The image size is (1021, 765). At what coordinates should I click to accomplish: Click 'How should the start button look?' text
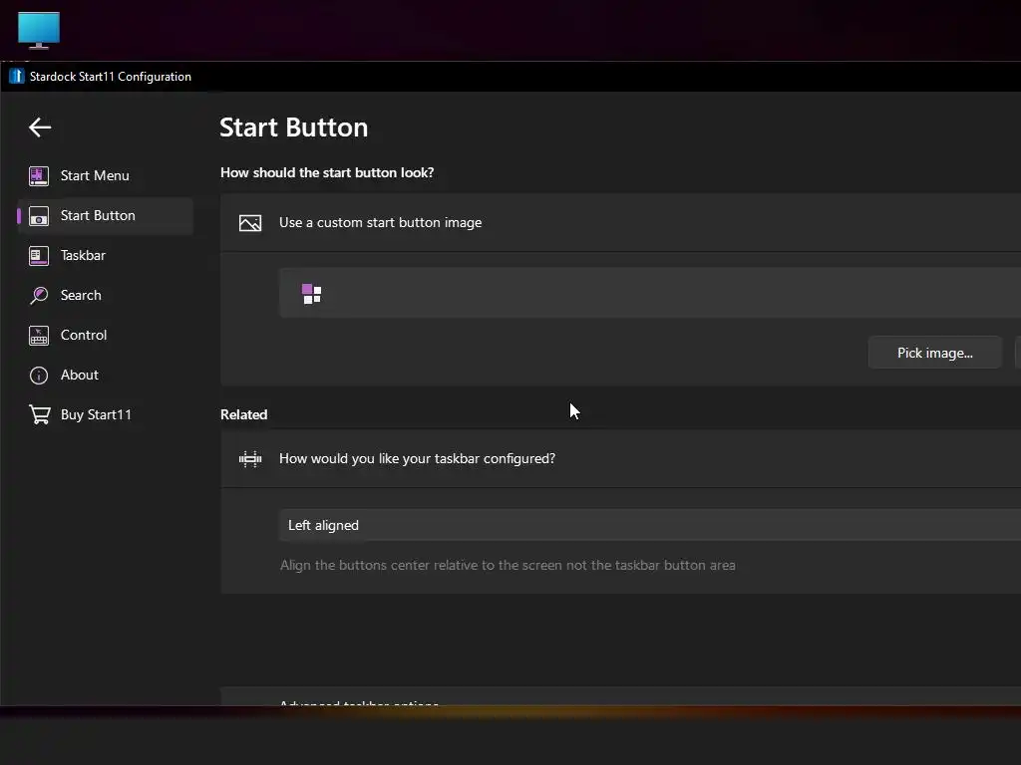point(327,172)
